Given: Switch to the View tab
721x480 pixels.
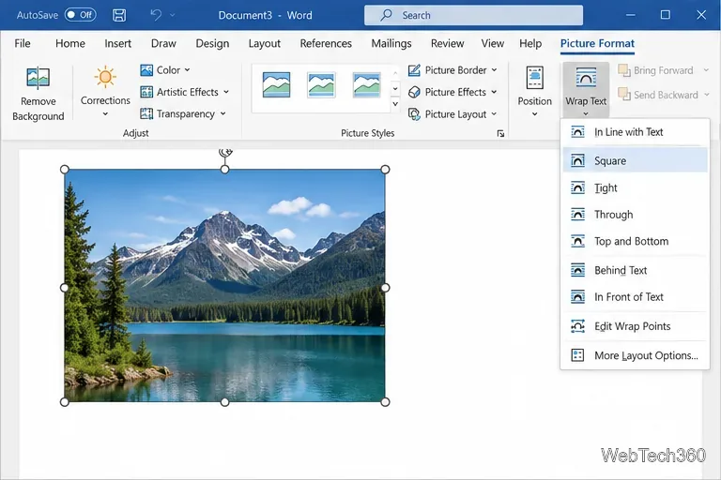Looking at the screenshot, I should (493, 44).
